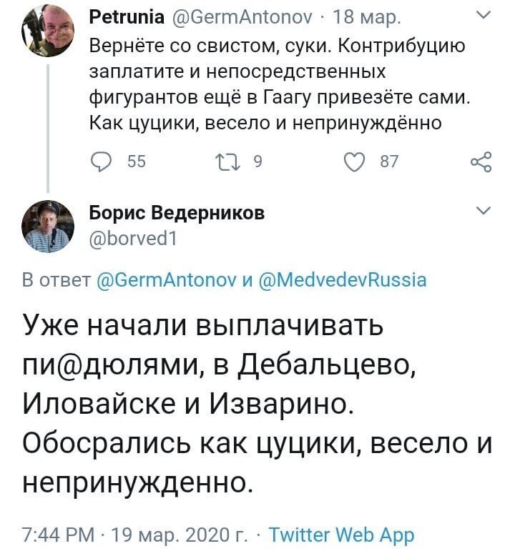Open the Борис Ведерников display name
Image resolution: width=515 pixels, height=551 pixels.
click(177, 213)
